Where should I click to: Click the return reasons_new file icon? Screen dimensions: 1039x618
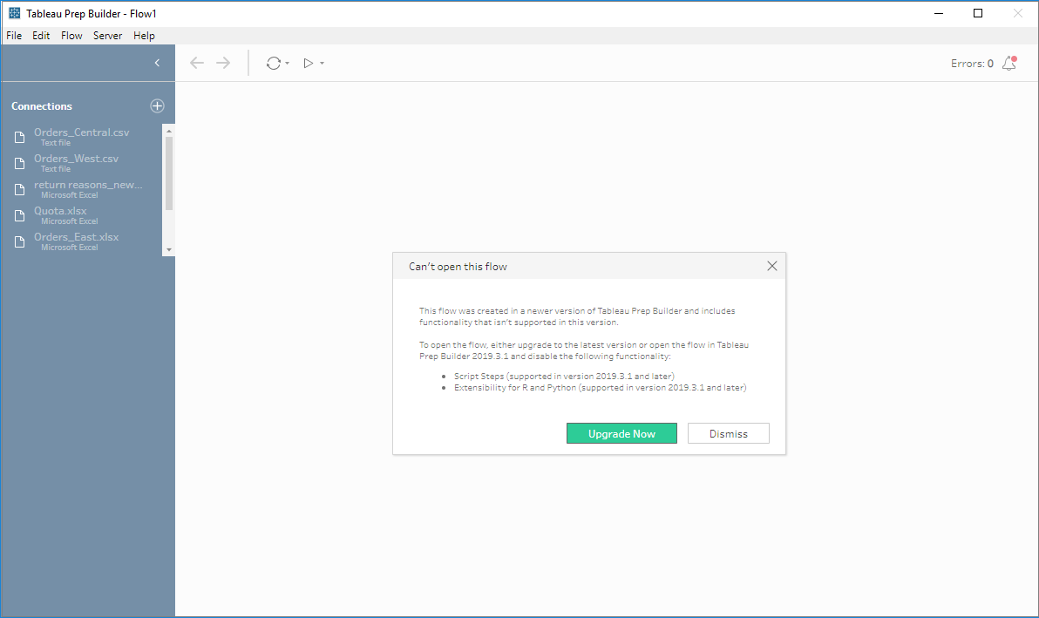(x=20, y=189)
